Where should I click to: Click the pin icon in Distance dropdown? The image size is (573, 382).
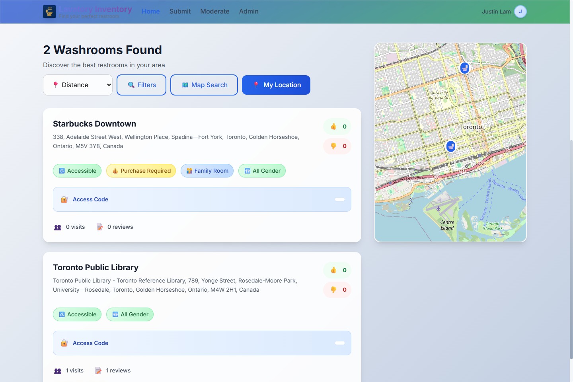(56, 84)
